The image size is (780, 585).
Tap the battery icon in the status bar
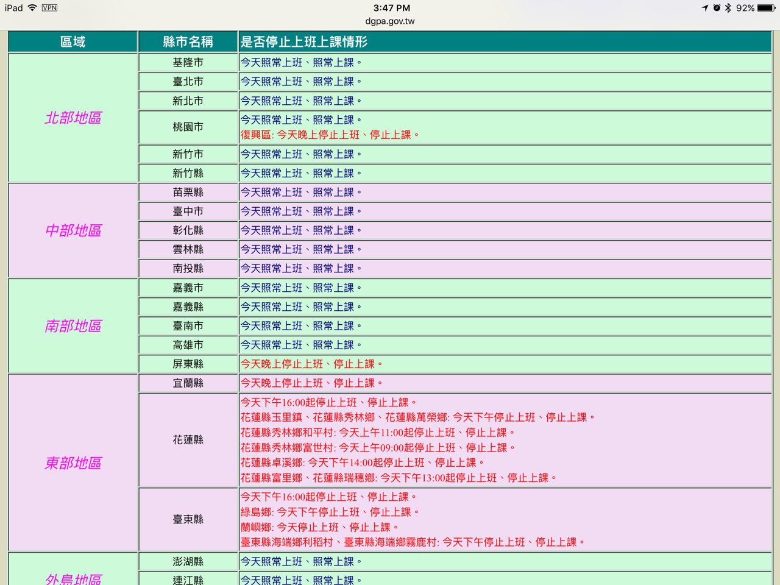[x=767, y=8]
